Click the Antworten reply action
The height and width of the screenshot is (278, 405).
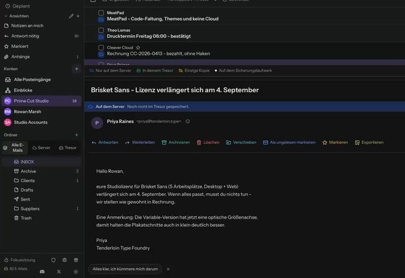coord(105,142)
